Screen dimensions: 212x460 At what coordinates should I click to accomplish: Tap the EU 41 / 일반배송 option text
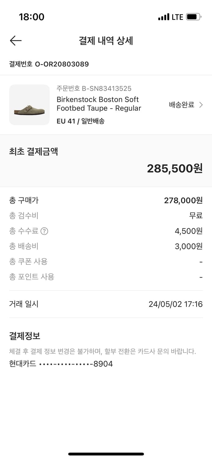click(x=80, y=121)
